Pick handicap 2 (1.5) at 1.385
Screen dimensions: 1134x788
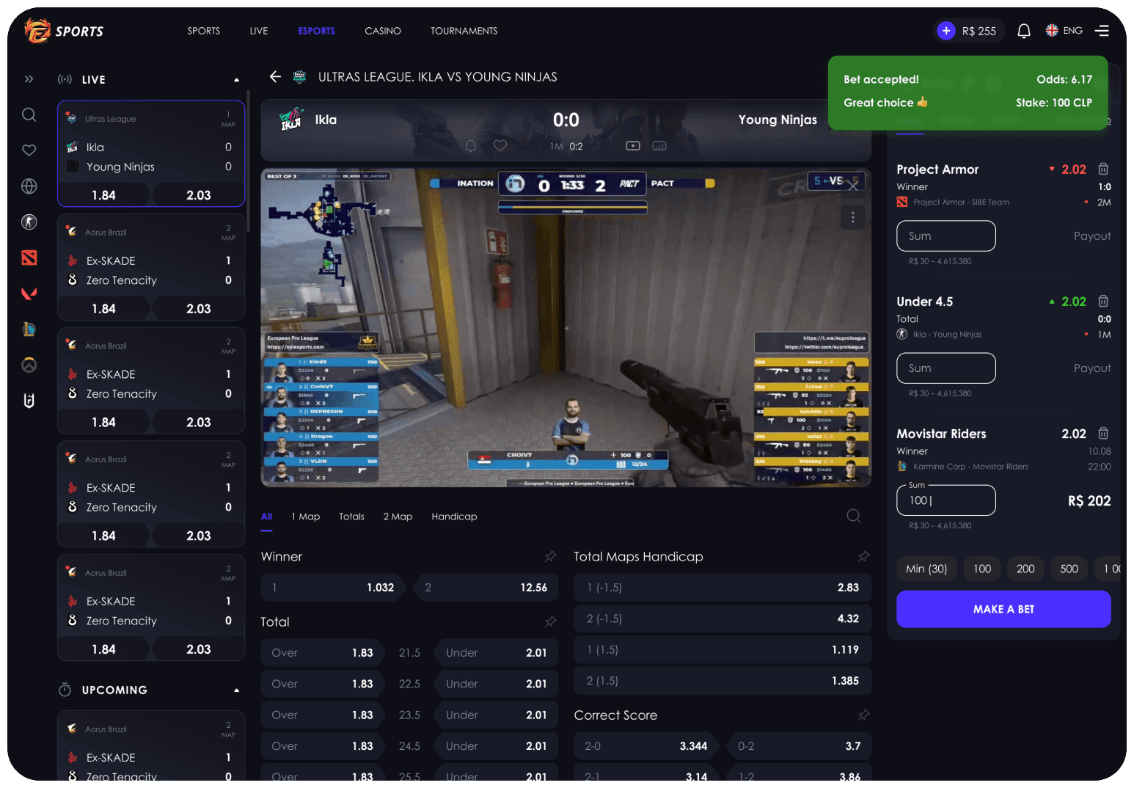coord(723,681)
